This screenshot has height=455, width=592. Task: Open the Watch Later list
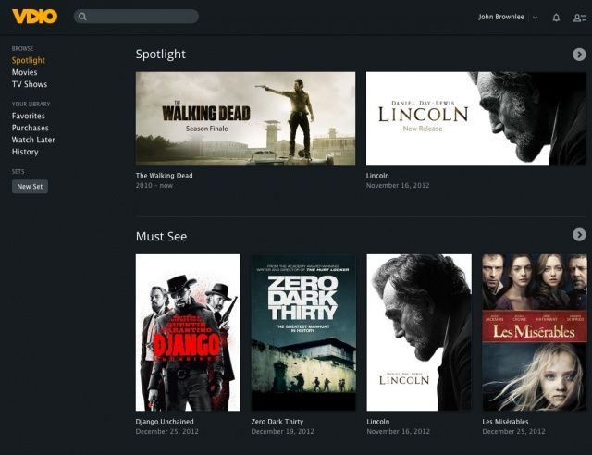32,141
